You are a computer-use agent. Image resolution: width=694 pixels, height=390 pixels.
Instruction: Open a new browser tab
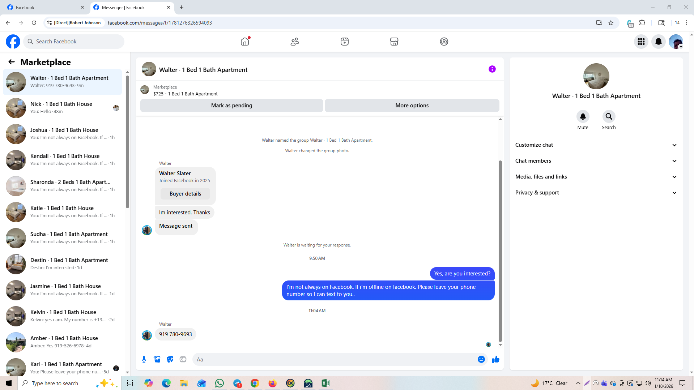click(182, 7)
